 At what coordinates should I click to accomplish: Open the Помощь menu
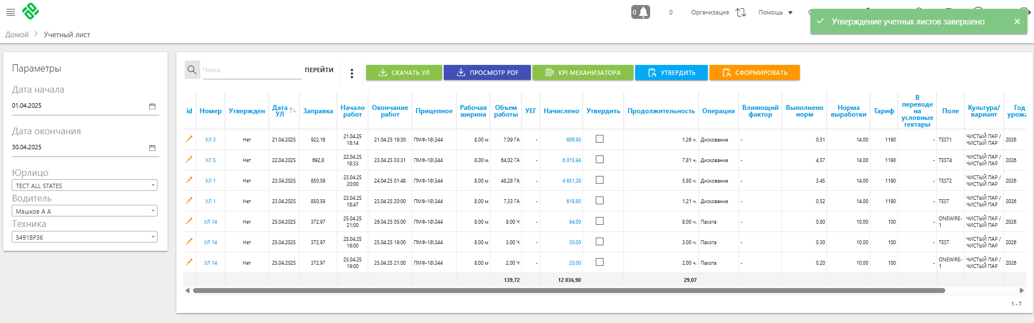(776, 12)
